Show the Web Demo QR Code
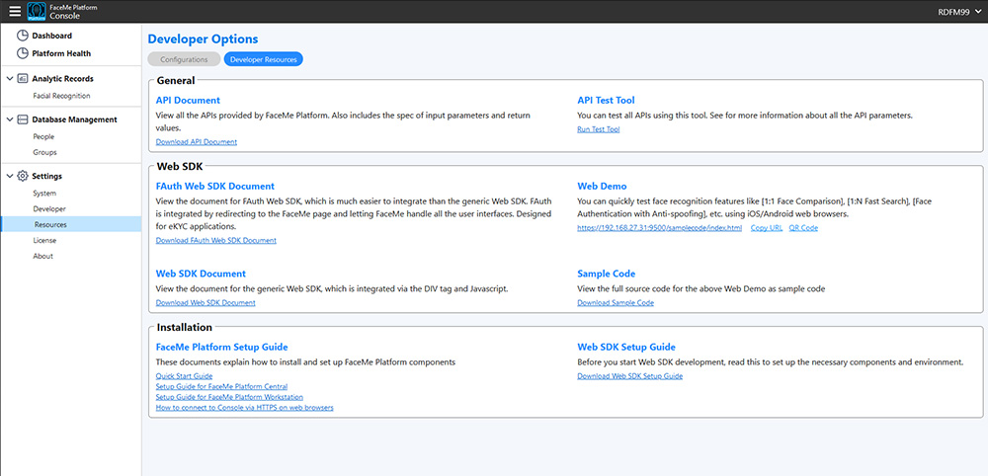The image size is (988, 476). [x=803, y=228]
